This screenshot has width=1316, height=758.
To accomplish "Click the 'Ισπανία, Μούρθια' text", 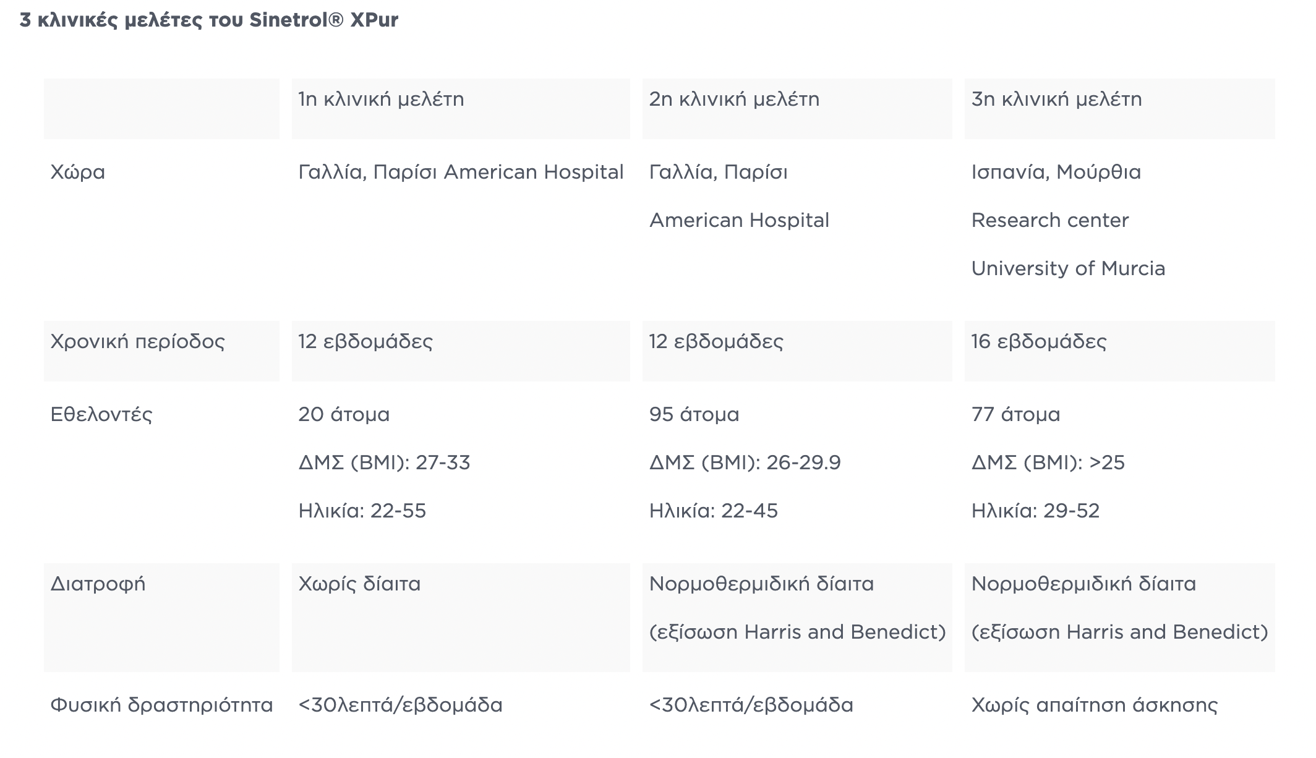I will pos(1056,172).
